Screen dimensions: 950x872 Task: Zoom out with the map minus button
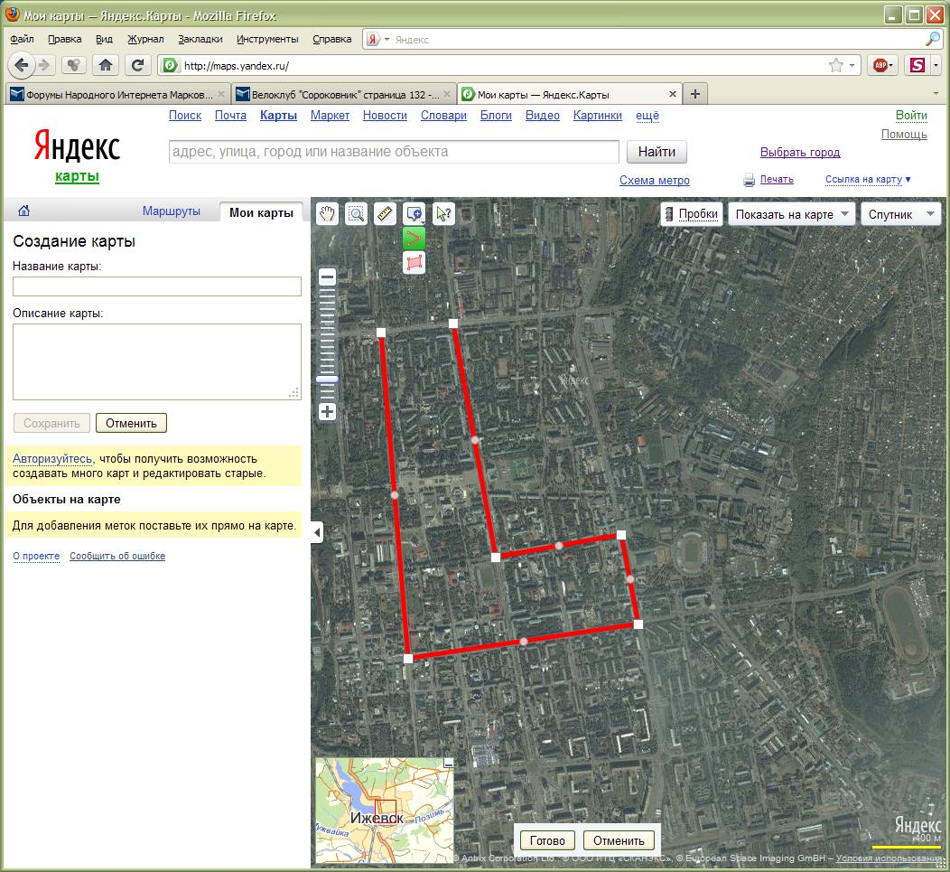[327, 277]
